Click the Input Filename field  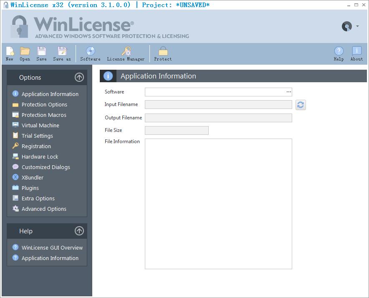[218, 104]
